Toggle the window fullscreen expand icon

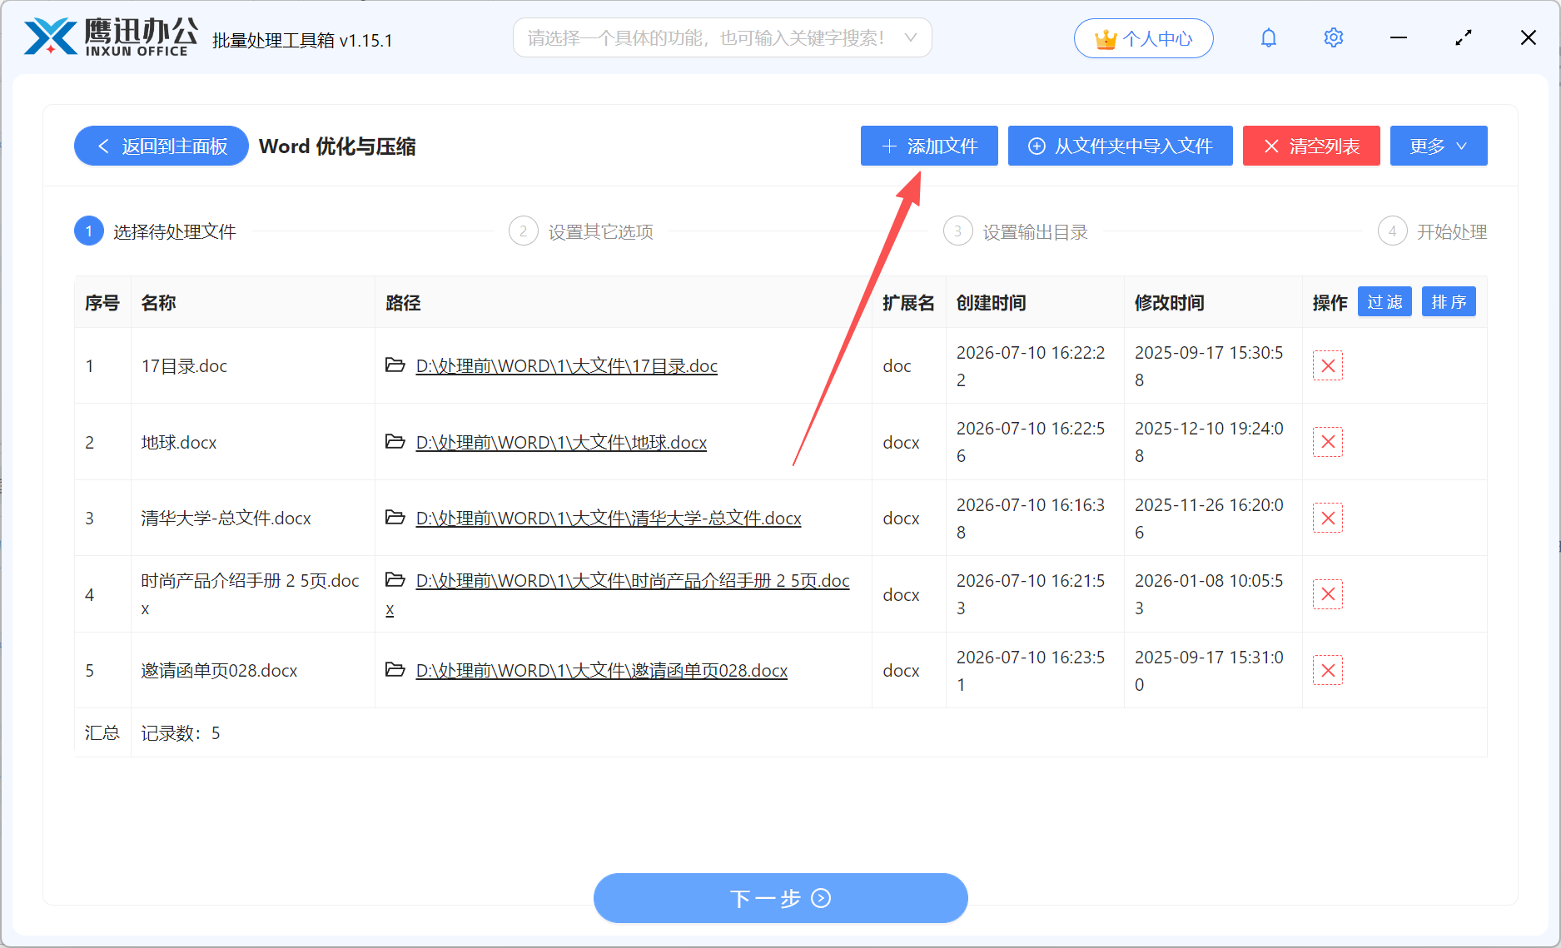(x=1463, y=38)
